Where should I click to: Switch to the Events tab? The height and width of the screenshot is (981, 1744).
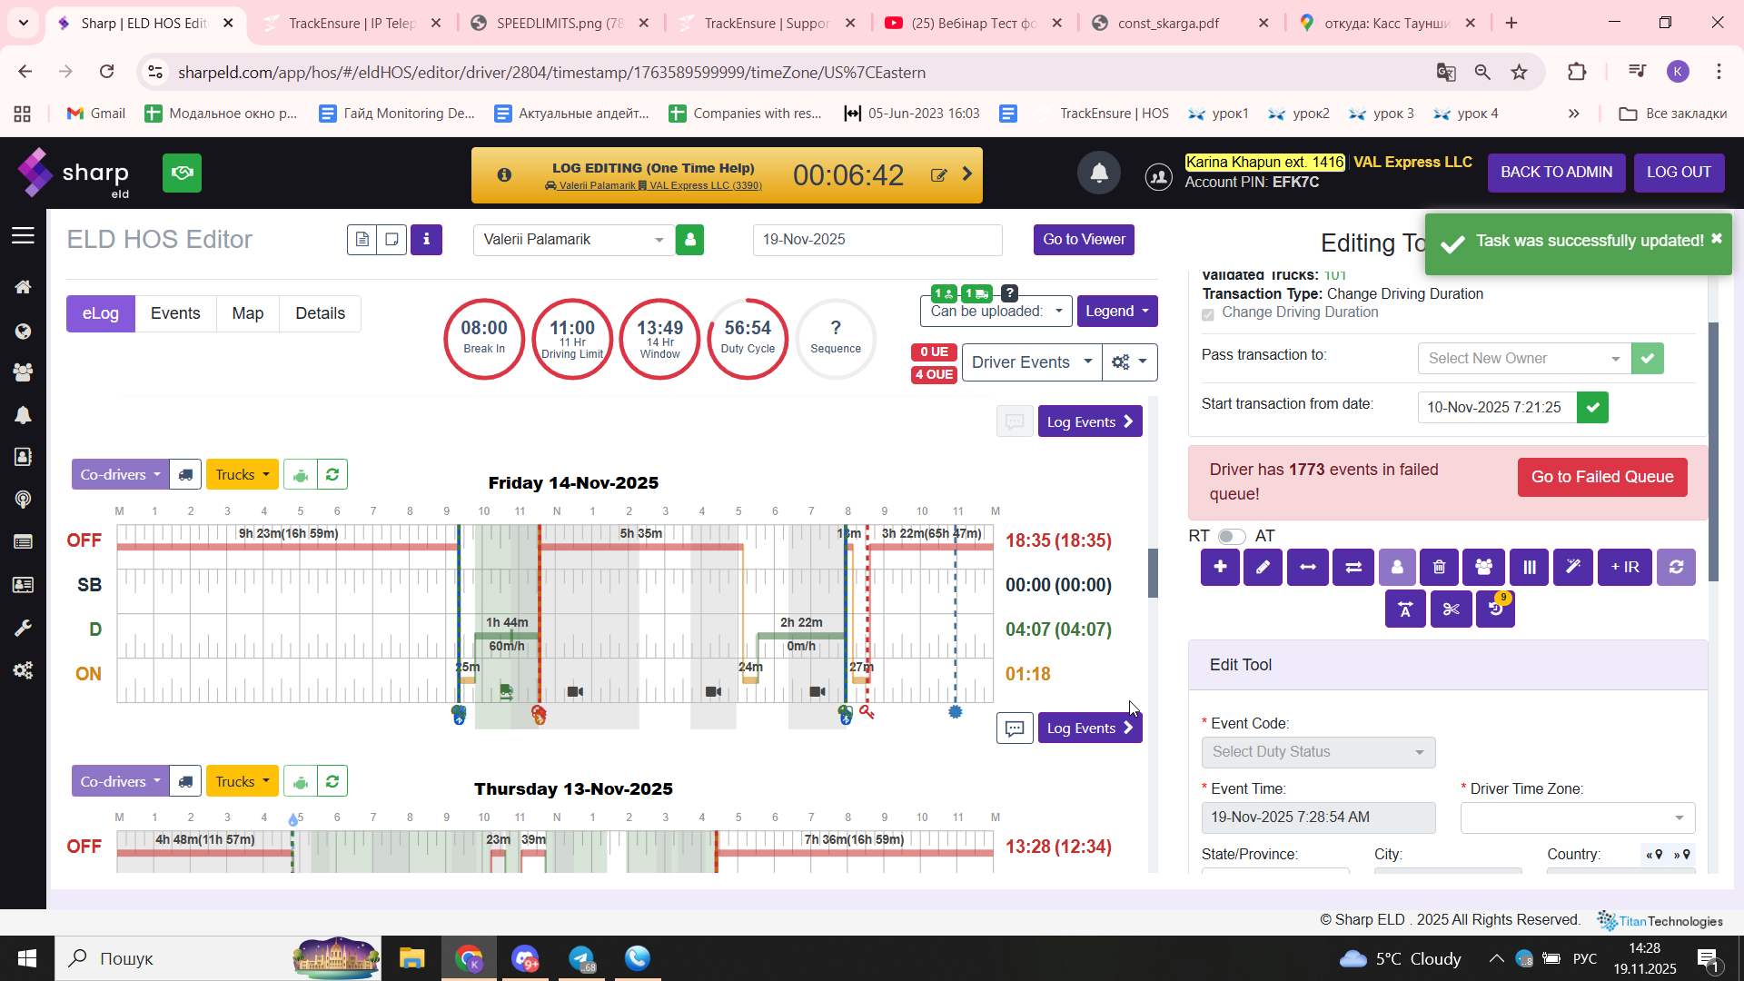tap(175, 313)
